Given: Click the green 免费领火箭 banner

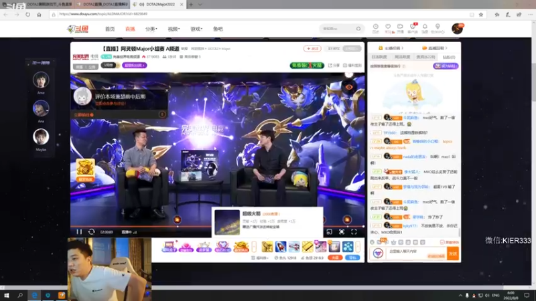Looking at the screenshot, I should point(307,65).
